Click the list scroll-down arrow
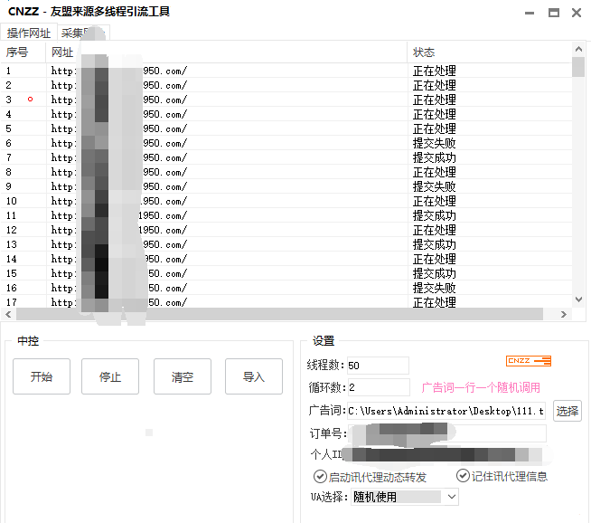This screenshot has height=523, width=591. 578,300
